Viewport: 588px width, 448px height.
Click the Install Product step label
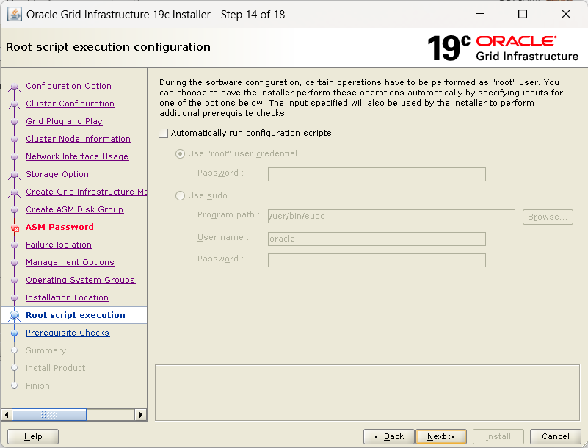[56, 368]
